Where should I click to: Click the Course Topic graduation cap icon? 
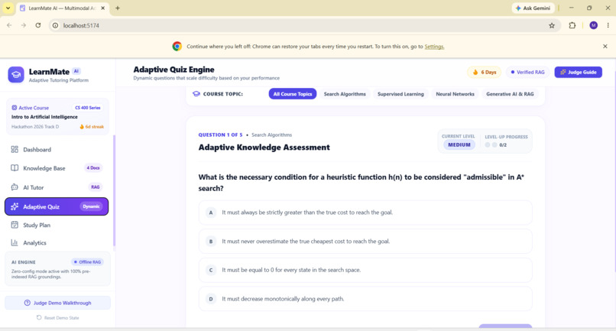196,94
